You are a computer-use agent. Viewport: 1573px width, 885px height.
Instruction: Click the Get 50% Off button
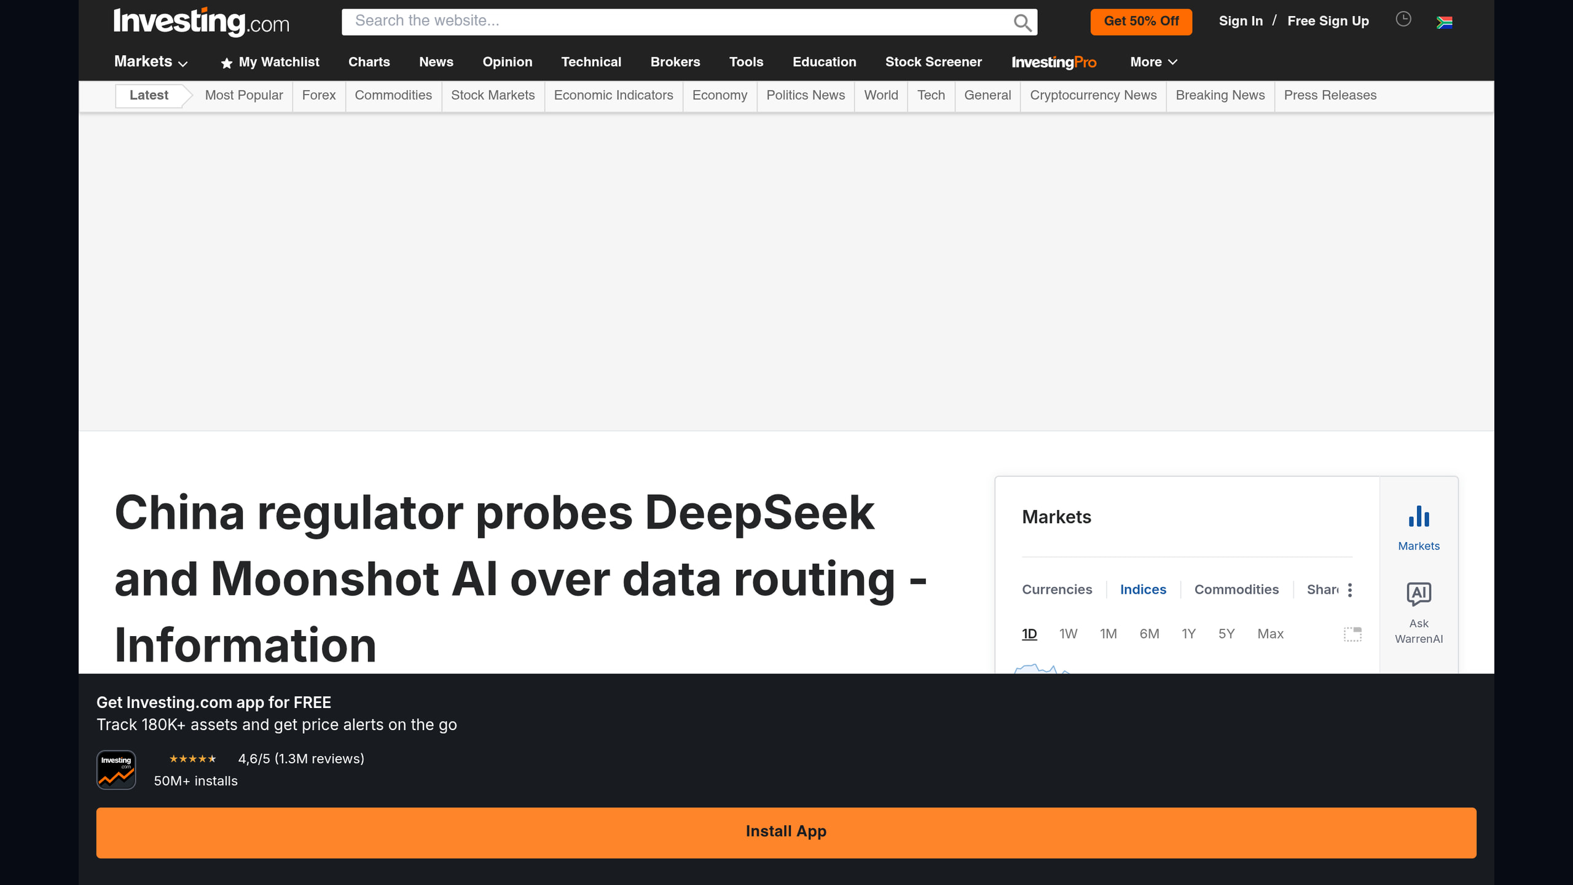coord(1141,22)
